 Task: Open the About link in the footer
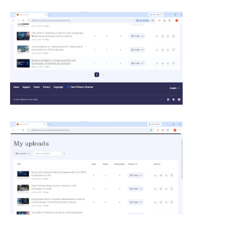pos(16,87)
